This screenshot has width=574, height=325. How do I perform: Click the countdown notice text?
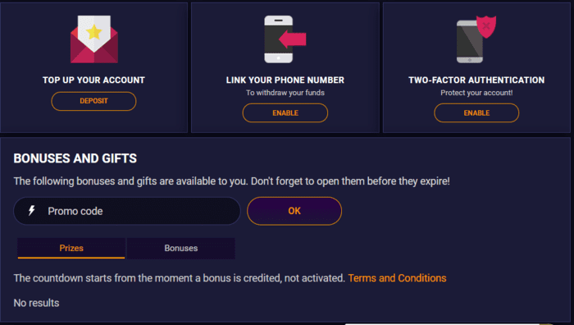180,278
